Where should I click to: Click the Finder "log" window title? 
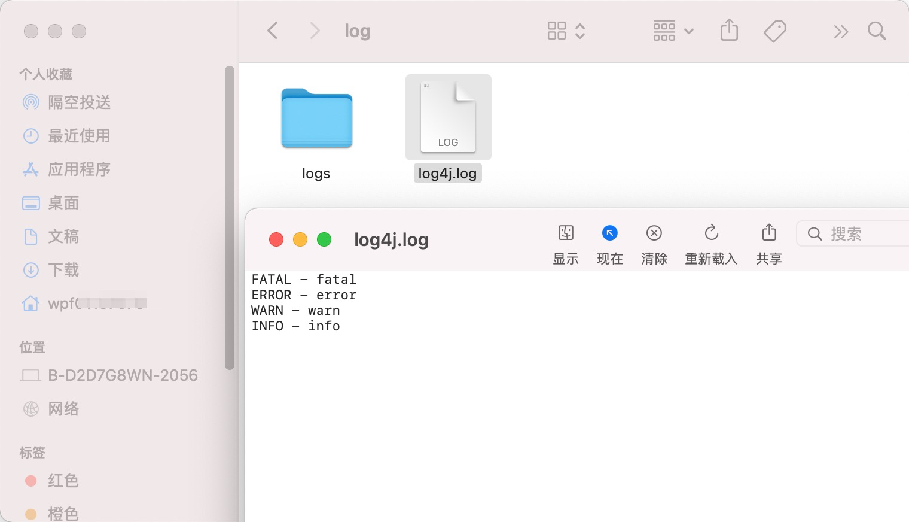click(x=357, y=31)
